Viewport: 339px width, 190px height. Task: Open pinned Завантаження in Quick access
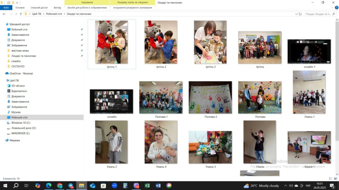pos(20,35)
